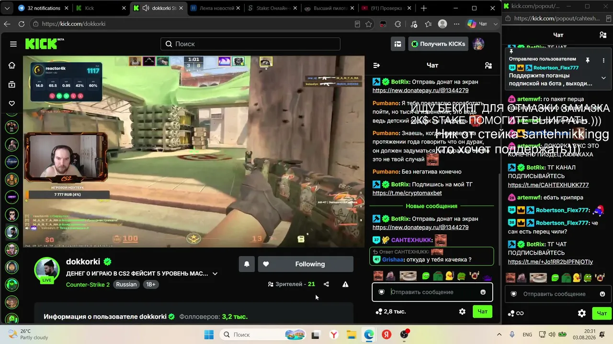The image size is (613, 344).
Task: Open the 2,8 тыс. channel points balance
Action: click(391, 312)
